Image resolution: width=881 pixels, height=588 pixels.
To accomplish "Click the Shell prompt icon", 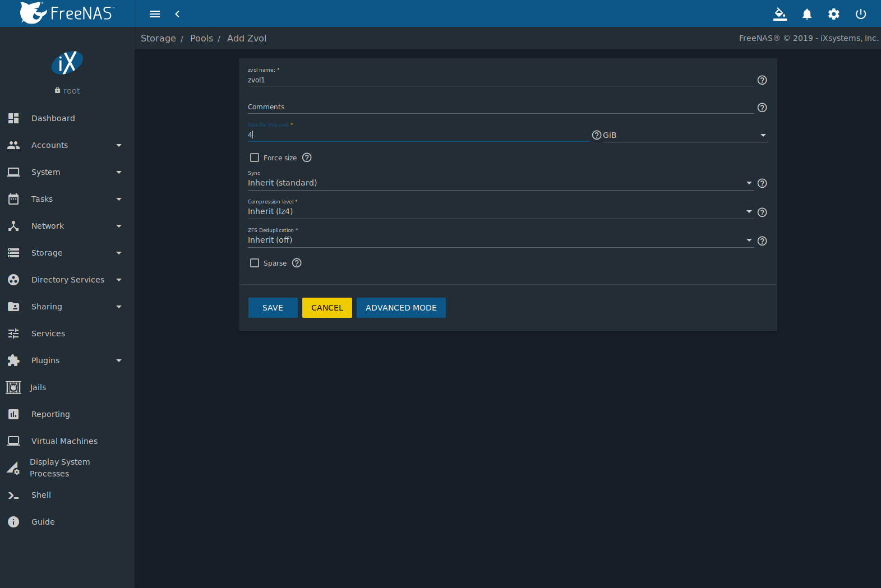I will [13, 495].
